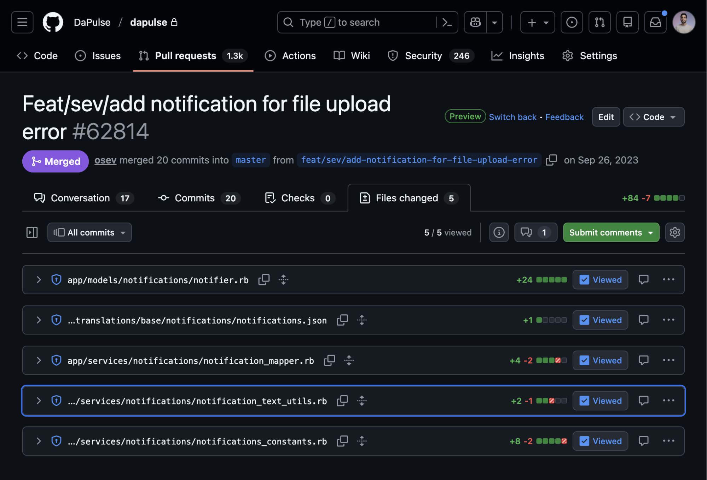
Task: Copy path of notification_mapper.rb
Action: pyautogui.click(x=329, y=360)
